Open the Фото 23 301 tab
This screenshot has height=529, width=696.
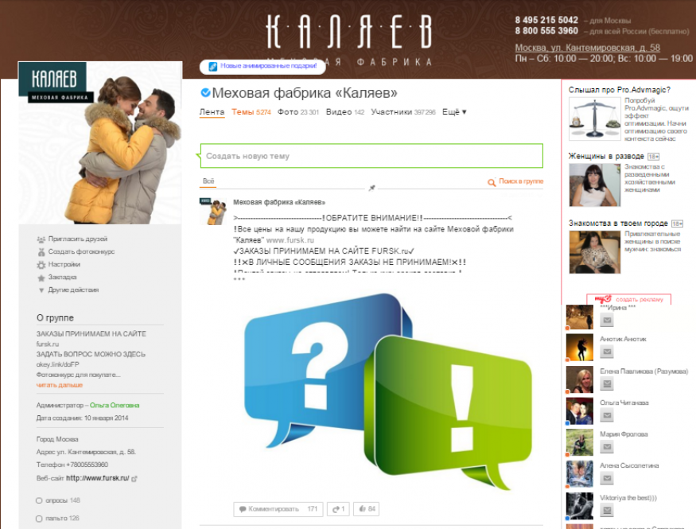coord(298,112)
